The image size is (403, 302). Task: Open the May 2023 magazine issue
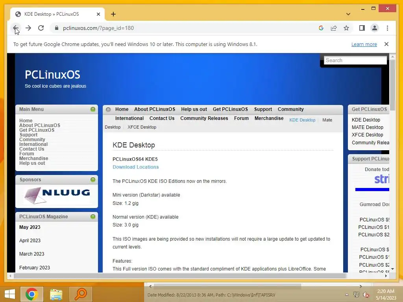[x=30, y=227]
